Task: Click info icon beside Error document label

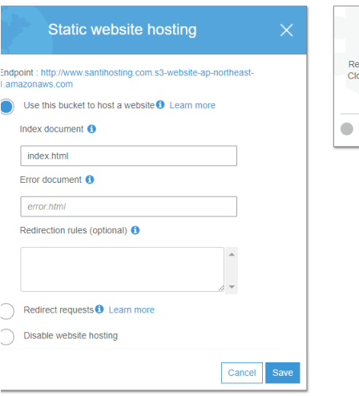Action: pos(90,180)
